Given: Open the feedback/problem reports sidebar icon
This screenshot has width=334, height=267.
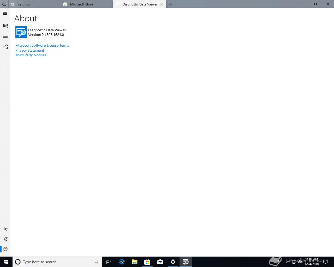Looking at the screenshot, I should pos(5,46).
